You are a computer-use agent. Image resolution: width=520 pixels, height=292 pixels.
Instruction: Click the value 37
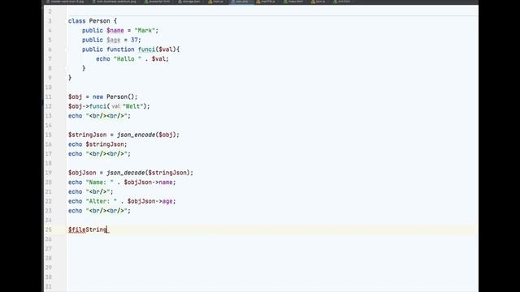pos(134,40)
